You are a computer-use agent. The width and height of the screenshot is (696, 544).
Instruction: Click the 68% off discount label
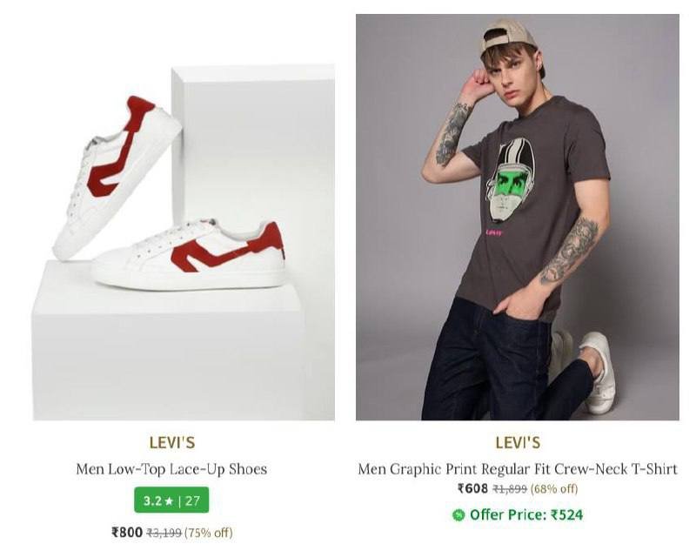(x=554, y=488)
